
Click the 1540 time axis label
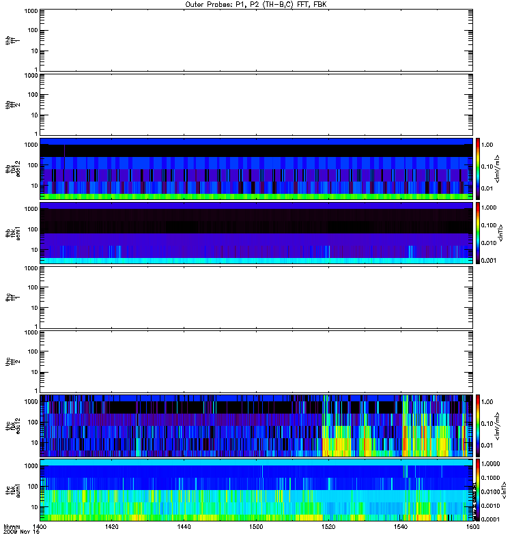tap(401, 526)
